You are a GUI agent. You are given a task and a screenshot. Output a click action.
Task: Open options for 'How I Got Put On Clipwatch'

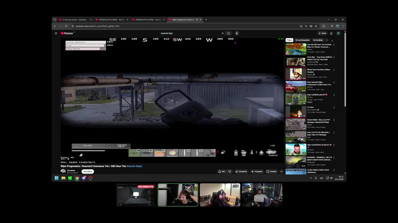point(334,133)
